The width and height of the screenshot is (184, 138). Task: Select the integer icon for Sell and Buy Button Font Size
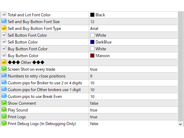[x=4, y=22]
